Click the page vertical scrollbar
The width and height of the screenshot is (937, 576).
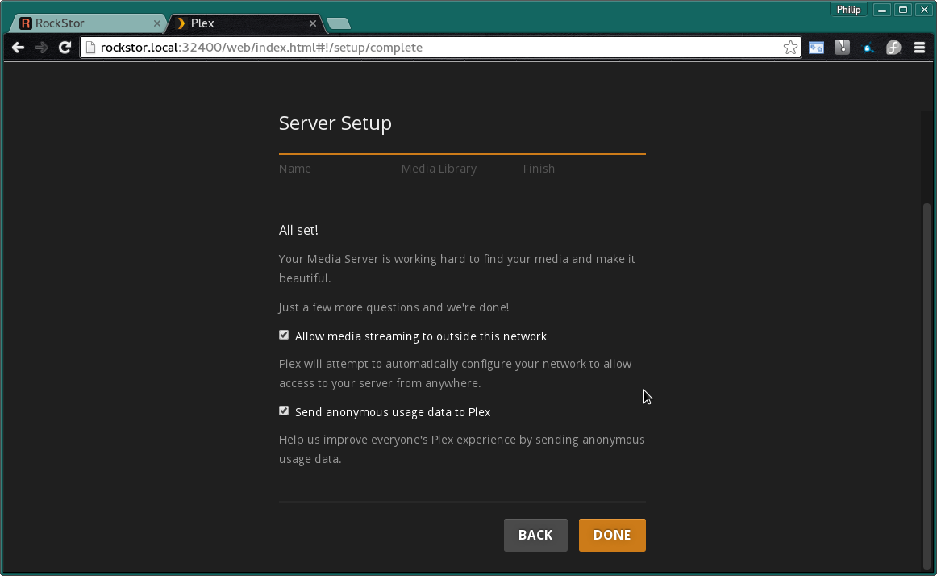(927, 386)
